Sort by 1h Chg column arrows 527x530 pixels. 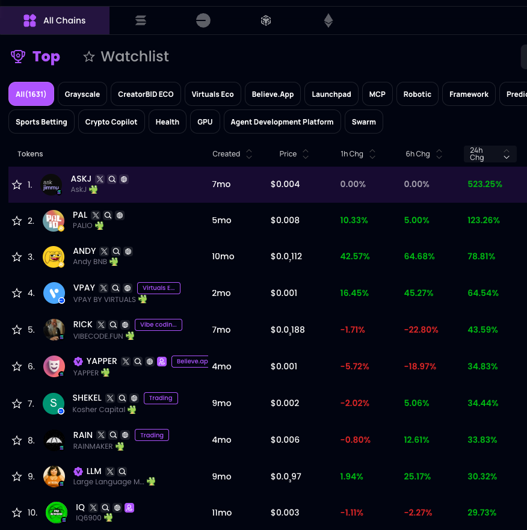372,154
